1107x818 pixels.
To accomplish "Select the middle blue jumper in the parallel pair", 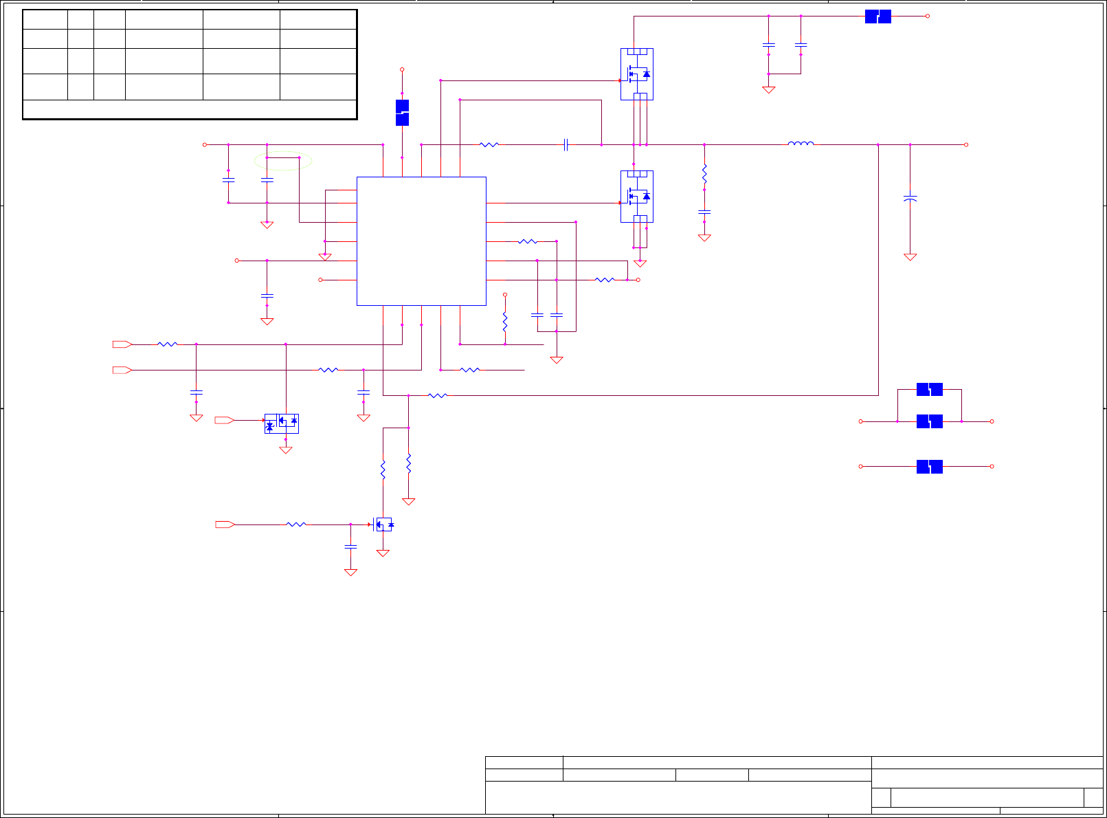I will (x=930, y=421).
